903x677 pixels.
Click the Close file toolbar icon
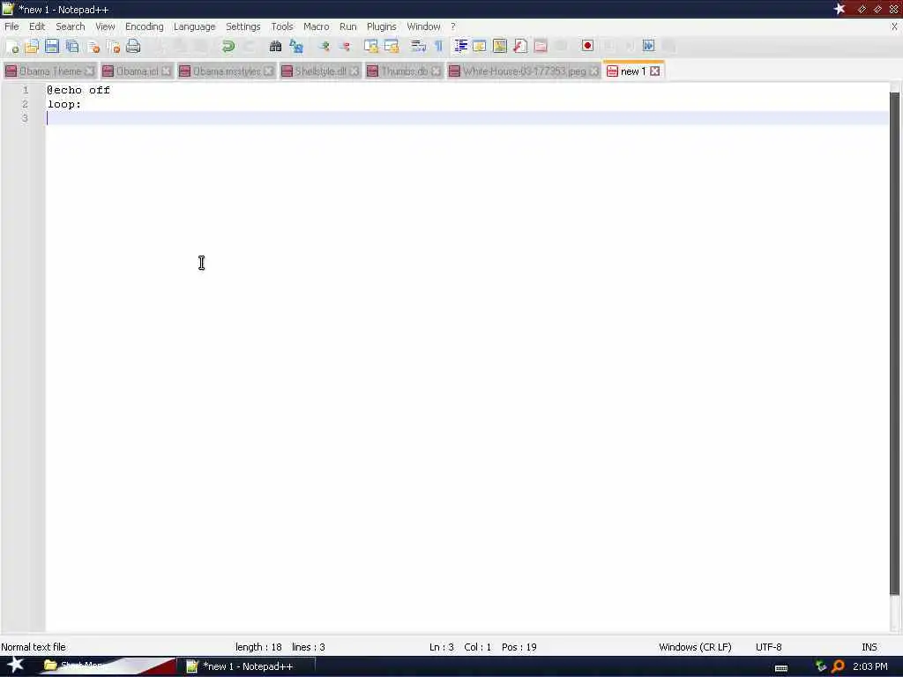pyautogui.click(x=93, y=47)
